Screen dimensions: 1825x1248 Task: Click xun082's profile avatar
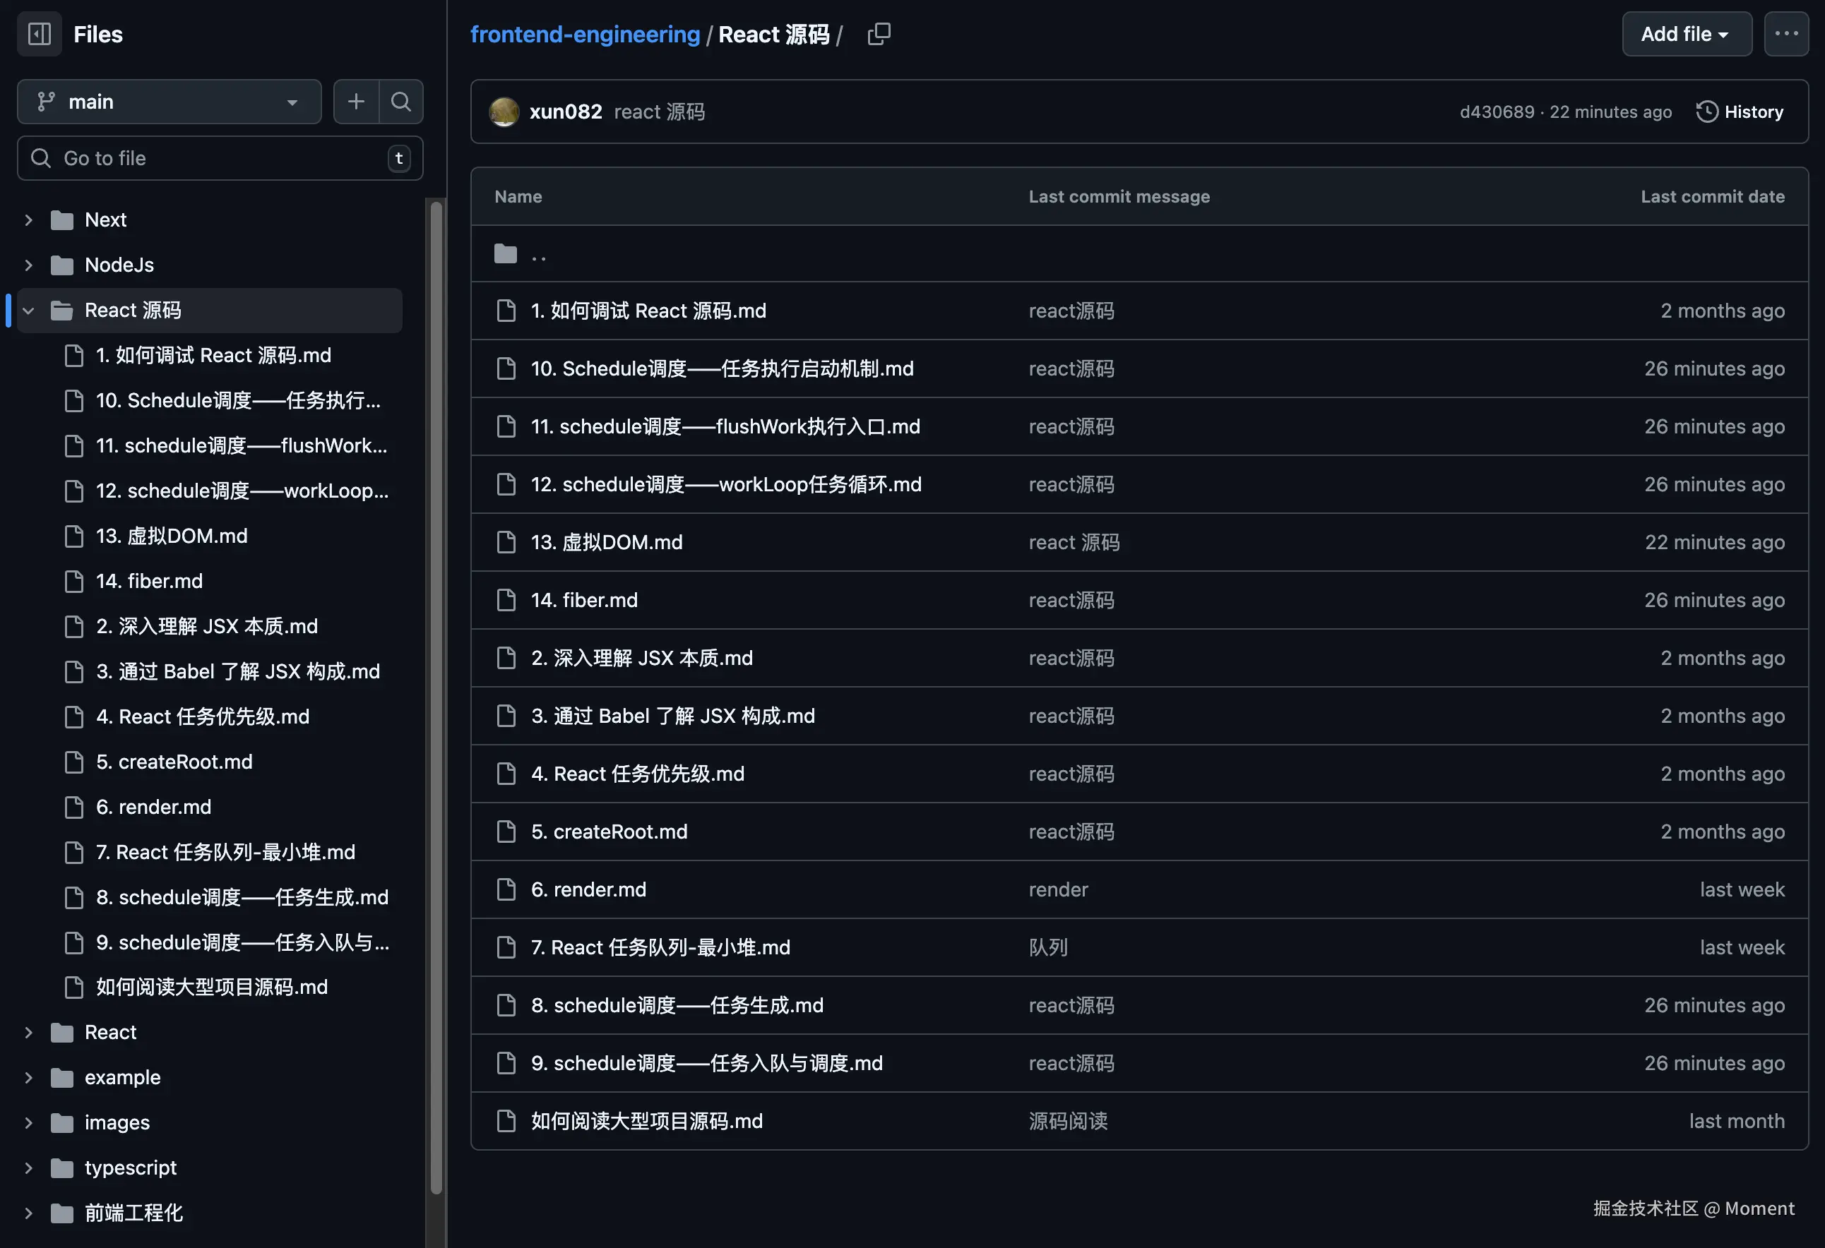point(504,112)
